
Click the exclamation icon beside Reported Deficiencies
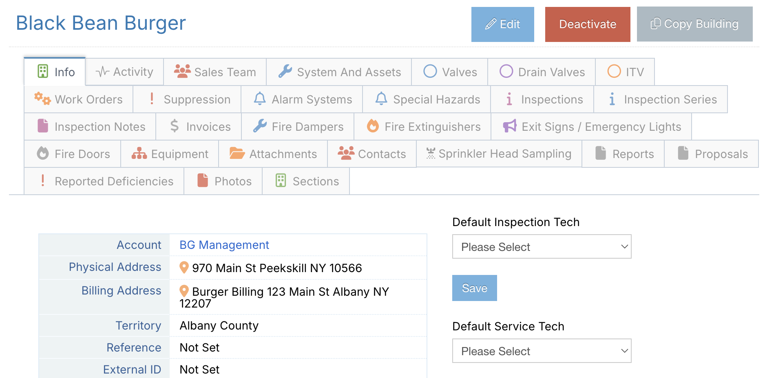43,180
